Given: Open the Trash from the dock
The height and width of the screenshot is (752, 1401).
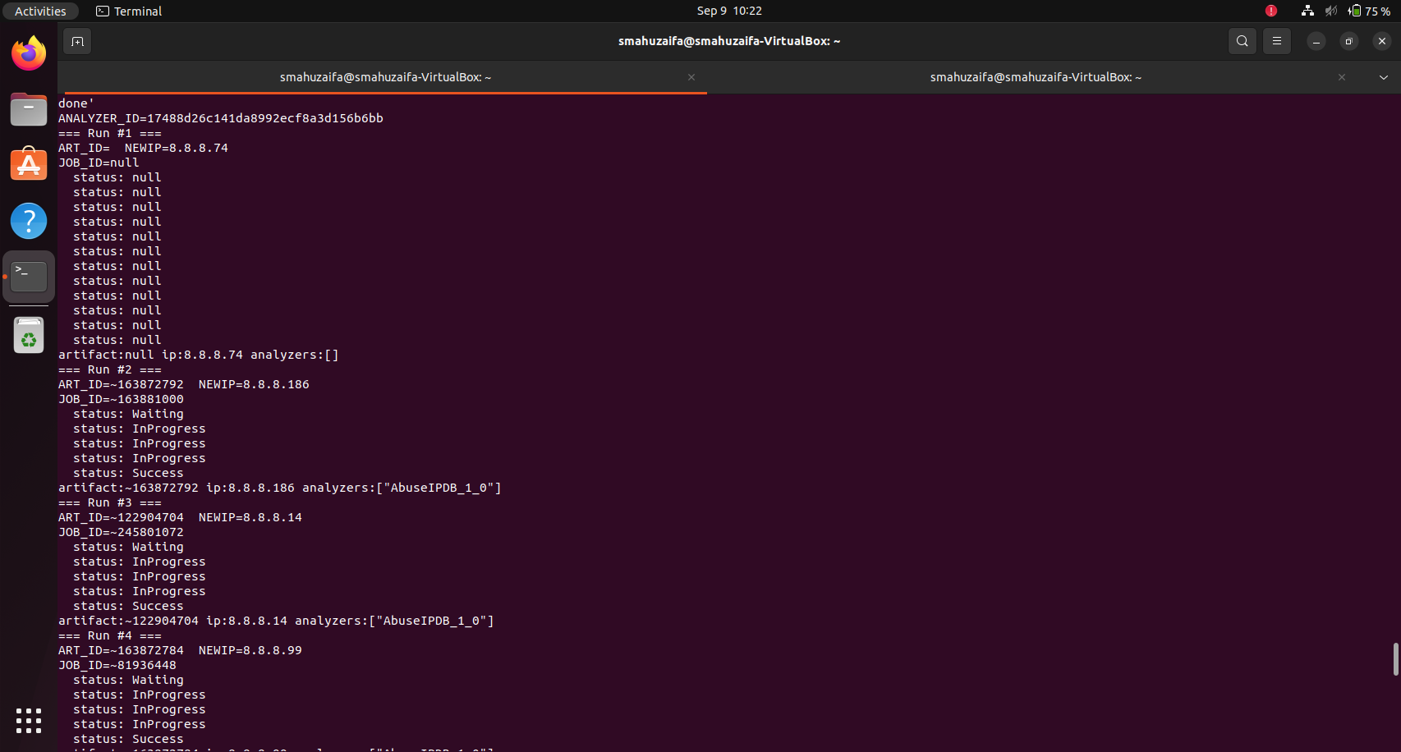Looking at the screenshot, I should pyautogui.click(x=29, y=336).
